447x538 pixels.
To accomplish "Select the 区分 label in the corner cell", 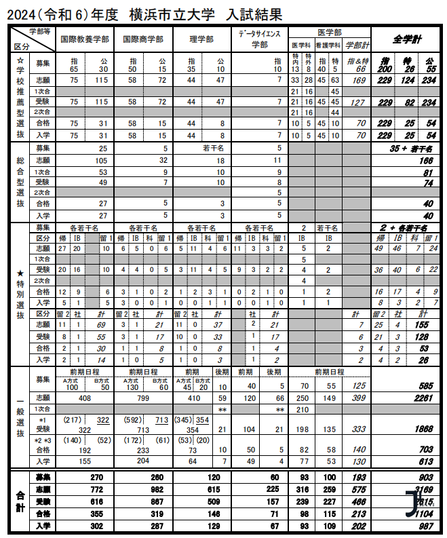I will (21, 47).
